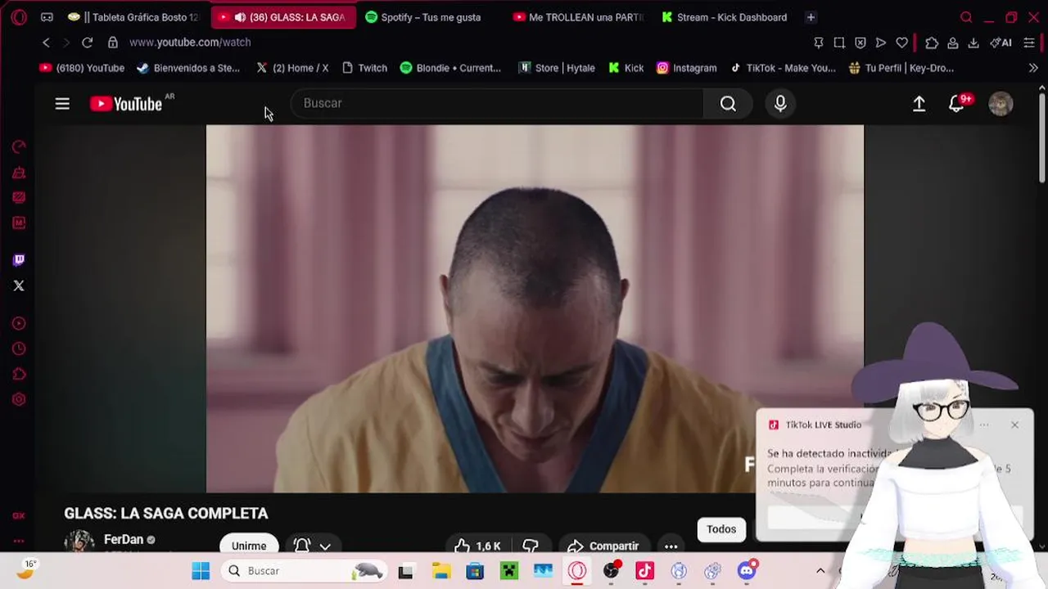Open GX Control speedometer sidebar icon
This screenshot has width=1048, height=589.
(19, 147)
